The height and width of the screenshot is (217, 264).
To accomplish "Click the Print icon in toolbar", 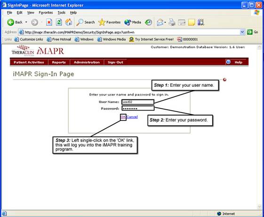I will click(x=172, y=22).
